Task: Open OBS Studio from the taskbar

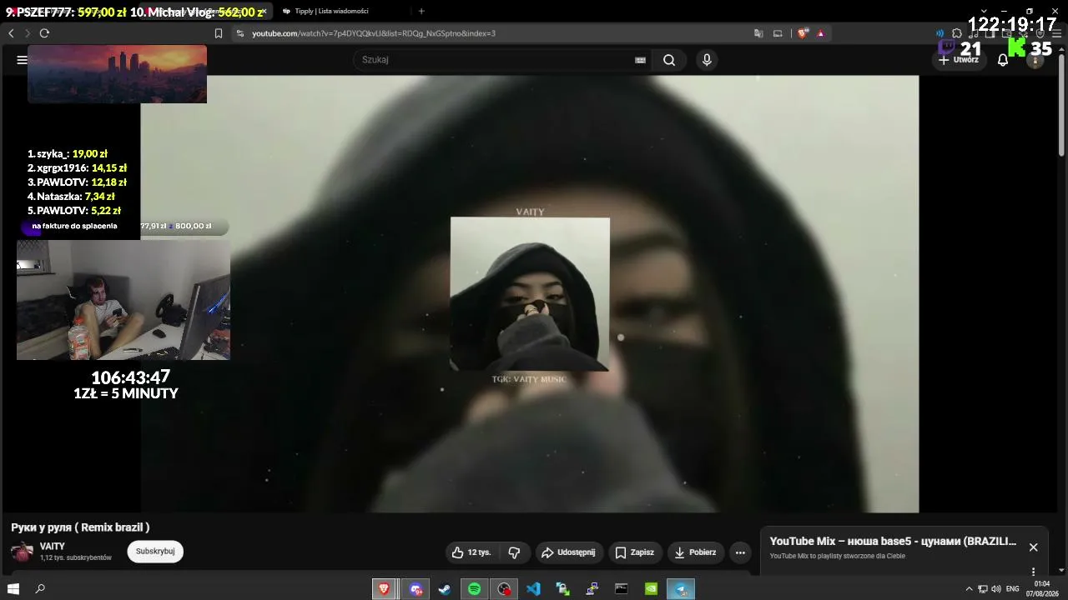Action: pyautogui.click(x=504, y=589)
